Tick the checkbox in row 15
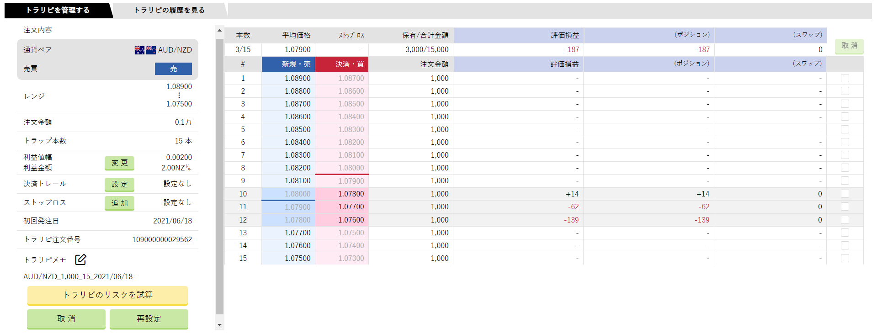 pyautogui.click(x=845, y=258)
